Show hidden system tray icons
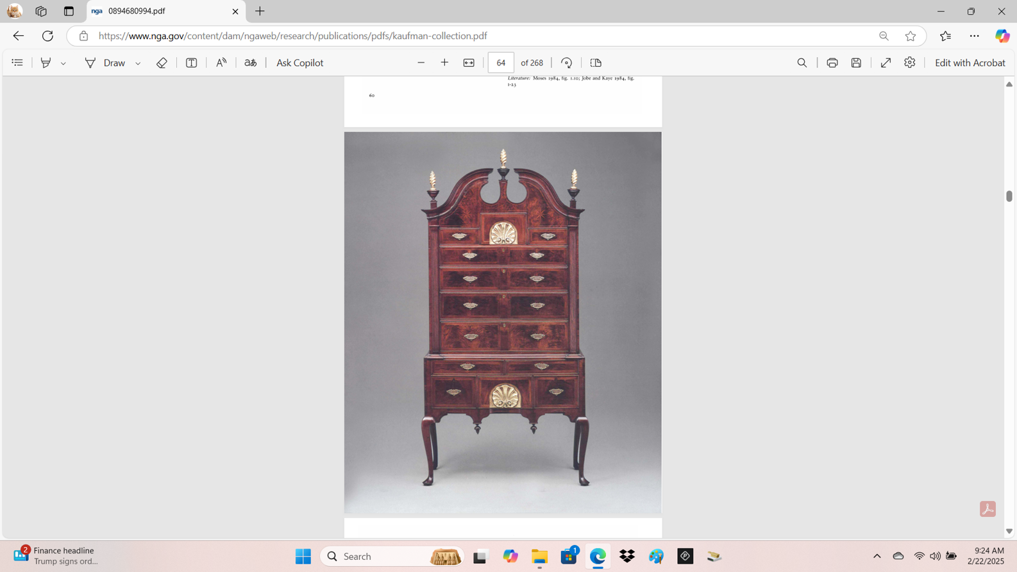Screen dimensions: 1017x572 [x=877, y=556]
